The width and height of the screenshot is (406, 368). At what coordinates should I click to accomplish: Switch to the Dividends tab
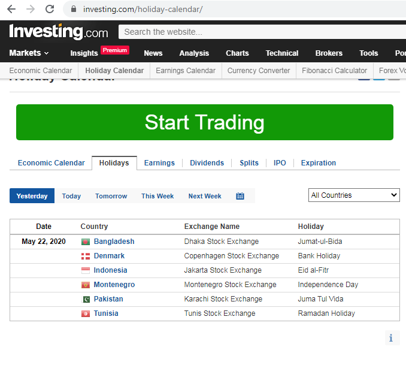(207, 163)
